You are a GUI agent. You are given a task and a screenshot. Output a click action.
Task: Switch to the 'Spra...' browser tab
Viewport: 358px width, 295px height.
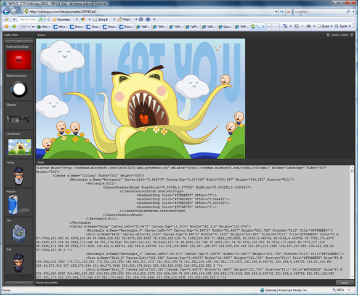[x=225, y=27]
